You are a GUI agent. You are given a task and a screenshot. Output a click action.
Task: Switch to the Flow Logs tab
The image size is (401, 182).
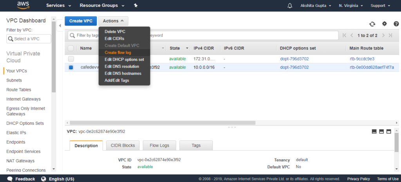[159, 146]
